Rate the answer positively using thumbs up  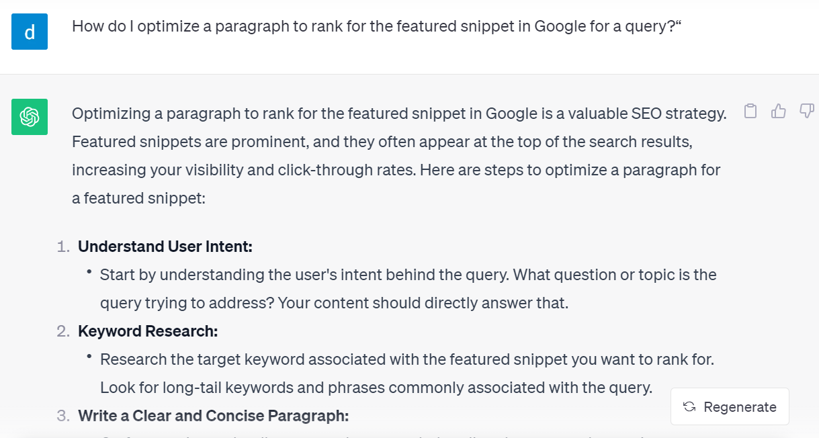(x=778, y=111)
